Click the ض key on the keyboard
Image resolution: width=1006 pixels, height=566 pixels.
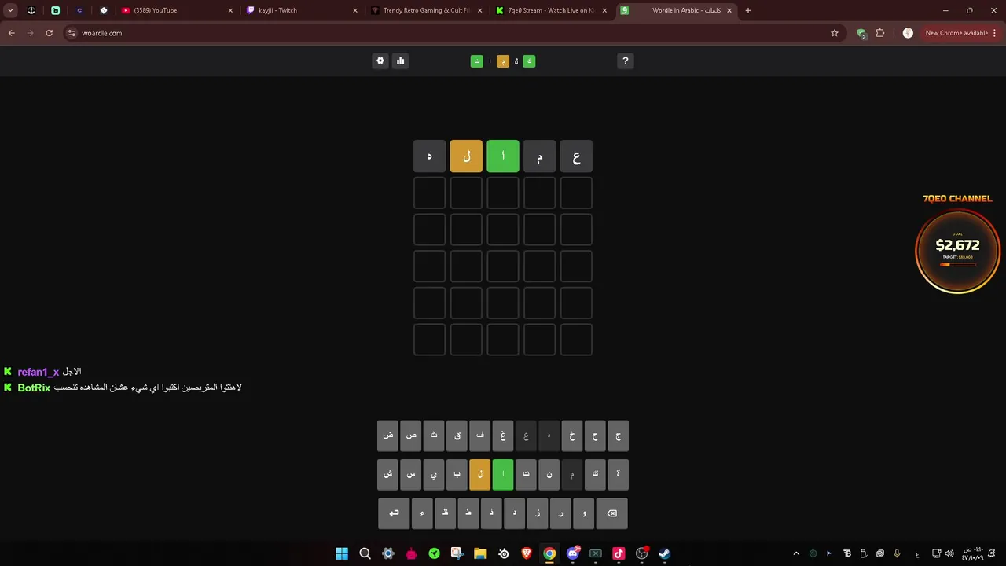tap(388, 436)
